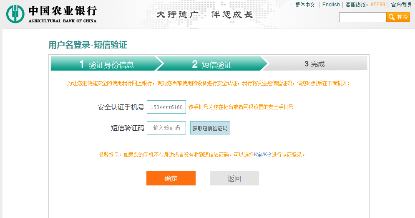
Task: Click the 95599 hotline number
Action: pyautogui.click(x=378, y=5)
